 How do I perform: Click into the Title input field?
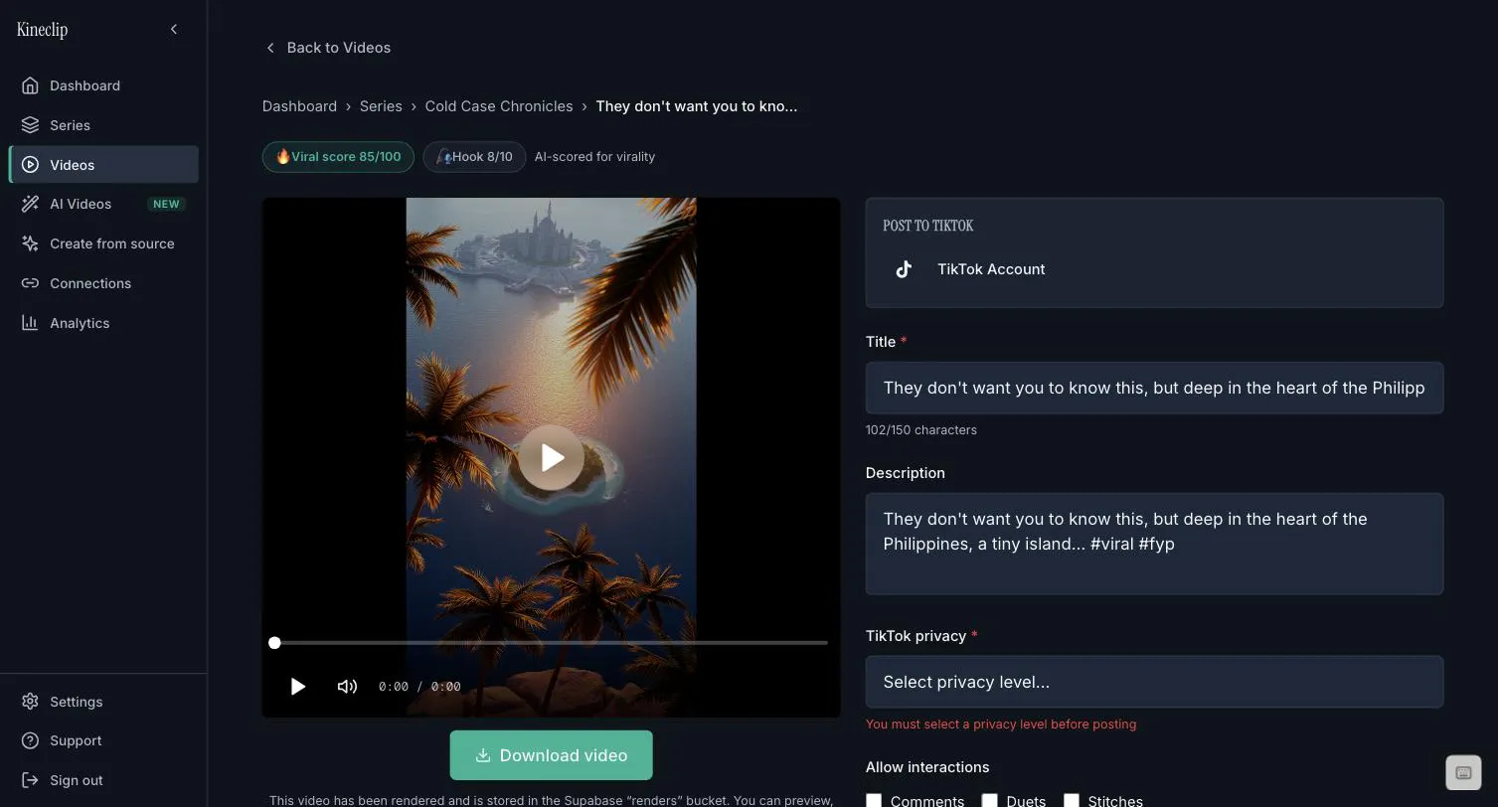pyautogui.click(x=1154, y=388)
